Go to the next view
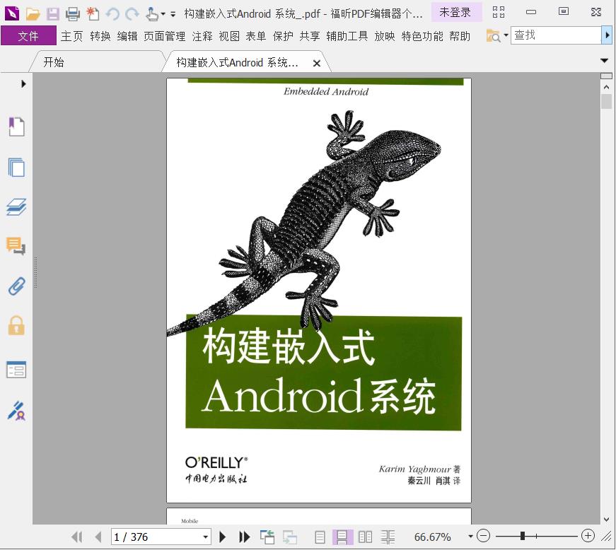 coord(290,537)
